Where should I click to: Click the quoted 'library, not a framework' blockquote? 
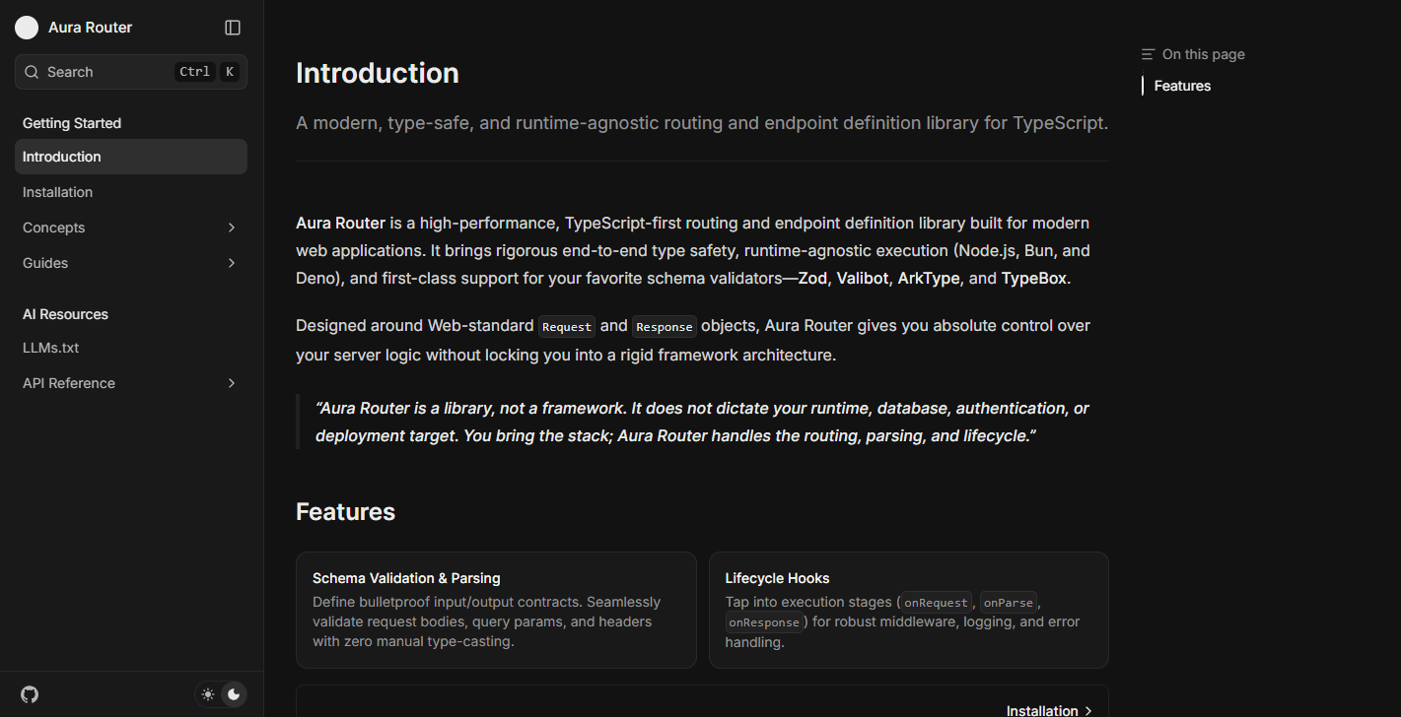pyautogui.click(x=702, y=422)
